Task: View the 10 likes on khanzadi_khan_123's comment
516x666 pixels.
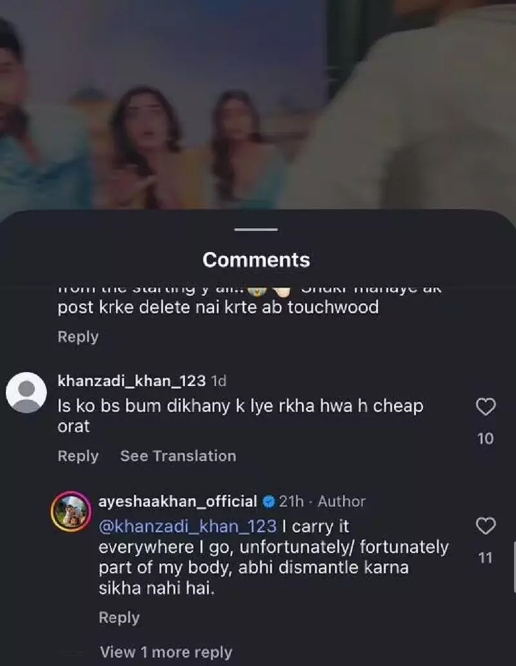Action: click(486, 438)
